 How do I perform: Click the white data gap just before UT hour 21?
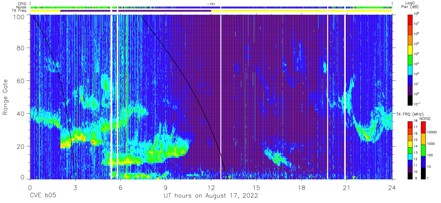point(345,97)
